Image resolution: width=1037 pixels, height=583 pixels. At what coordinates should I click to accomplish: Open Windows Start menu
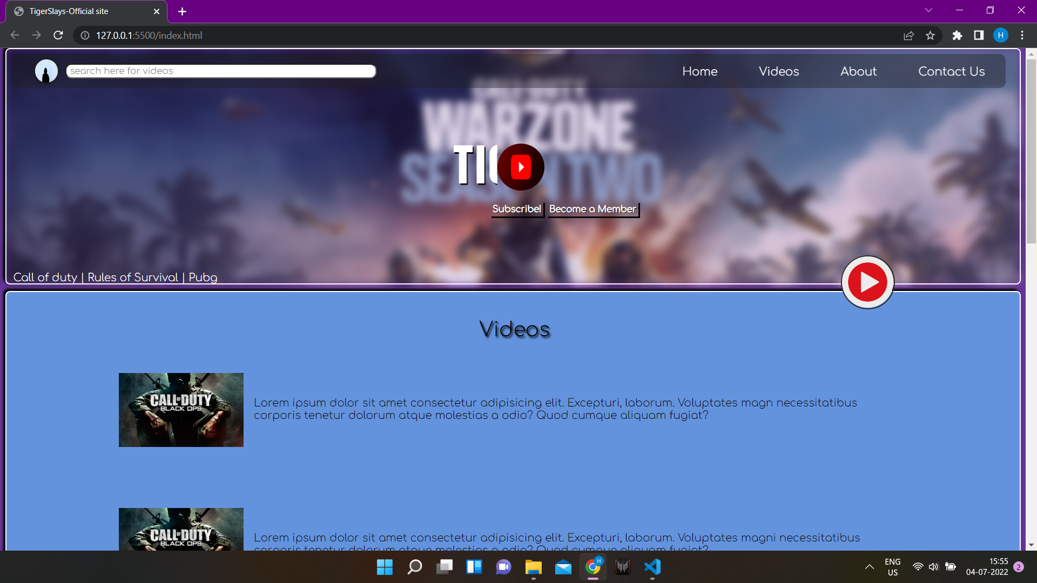point(385,567)
